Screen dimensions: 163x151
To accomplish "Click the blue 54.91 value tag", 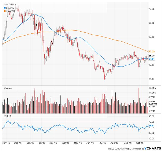I will coord(152,59).
